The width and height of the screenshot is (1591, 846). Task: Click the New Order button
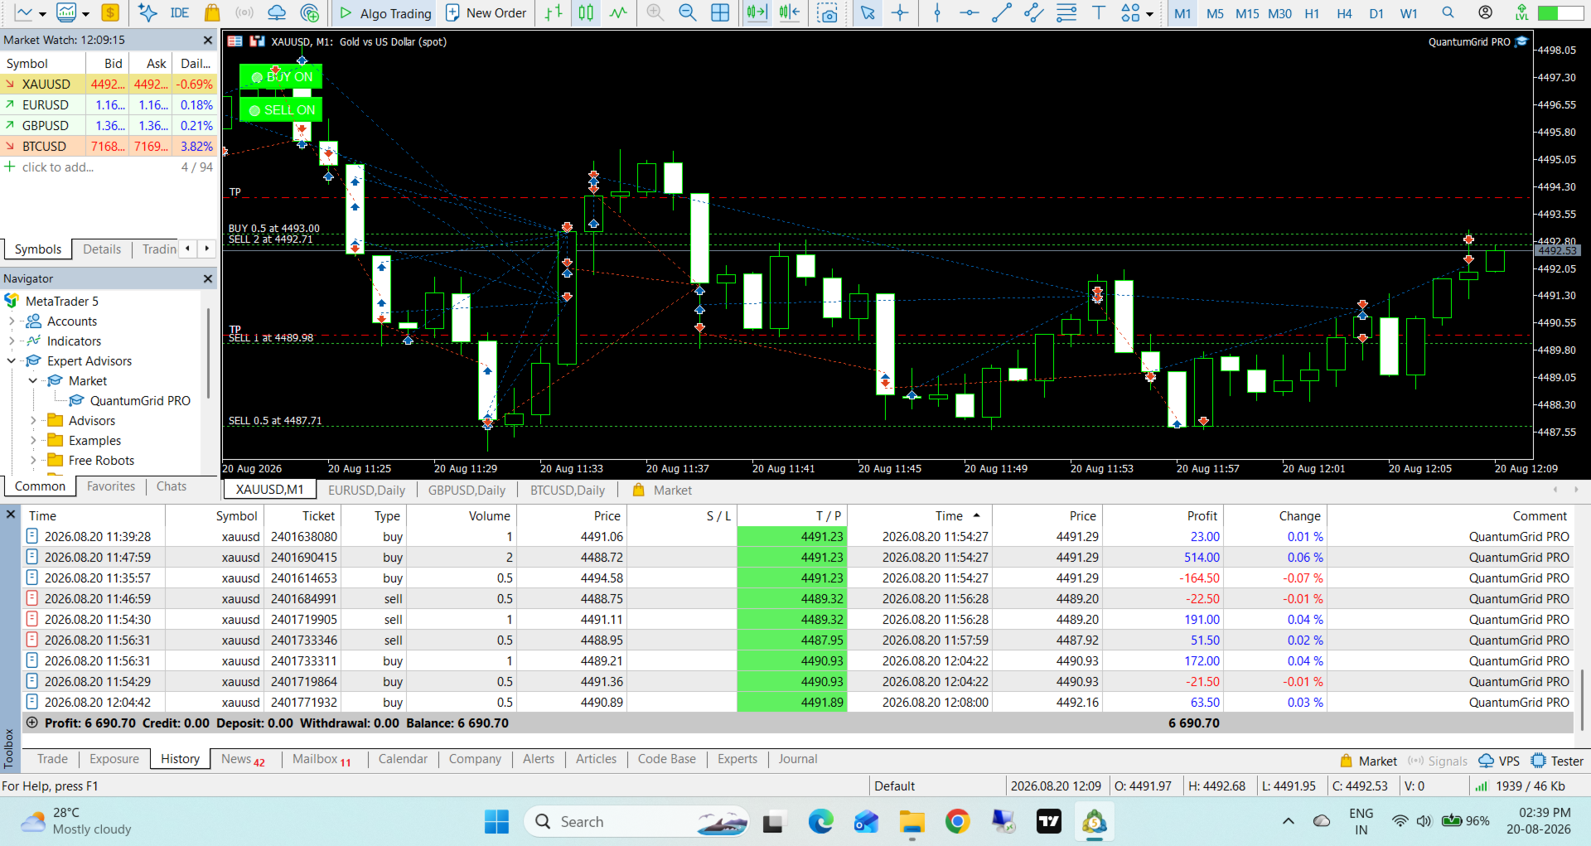coord(486,12)
